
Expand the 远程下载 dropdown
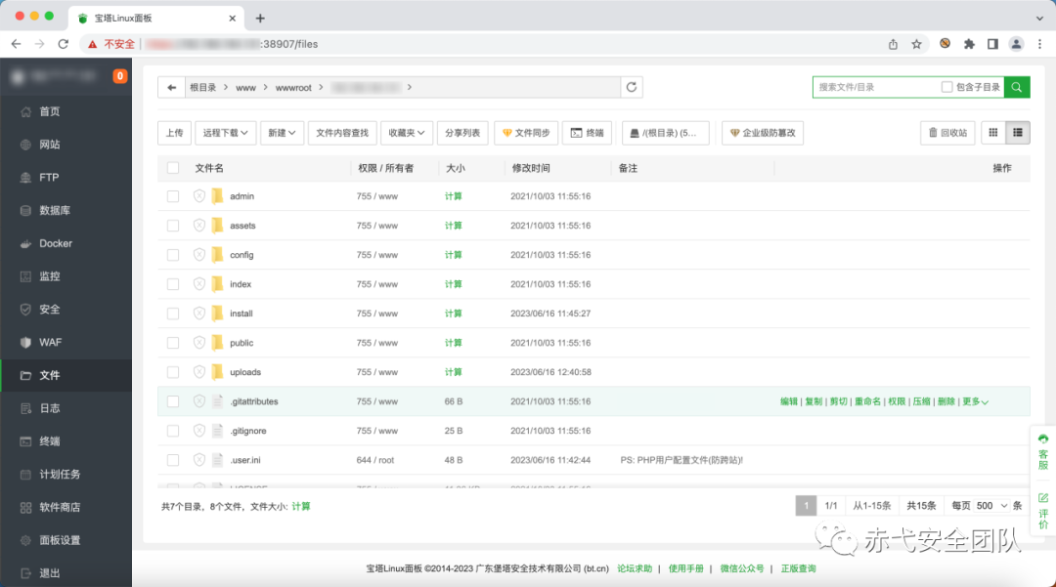pyautogui.click(x=225, y=133)
